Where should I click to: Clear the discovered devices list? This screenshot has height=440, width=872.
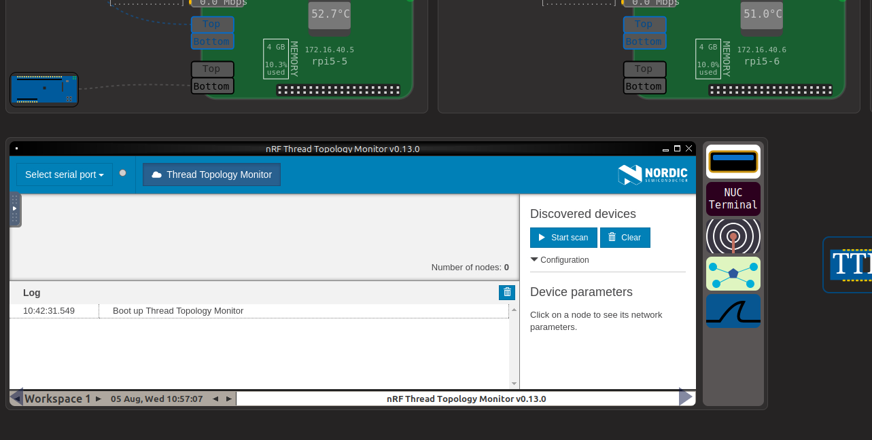(625, 238)
